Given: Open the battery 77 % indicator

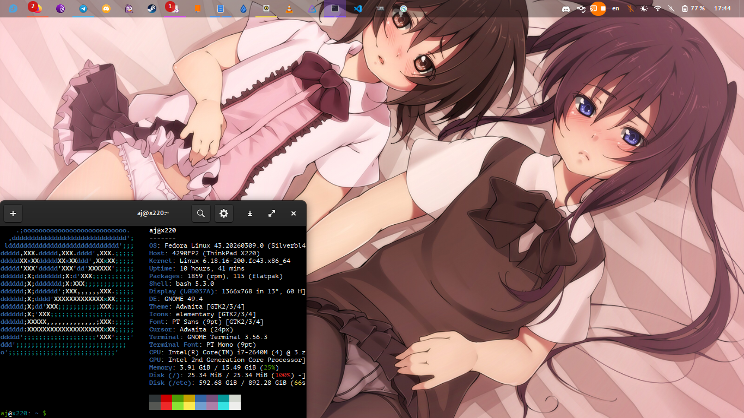Looking at the screenshot, I should [x=693, y=9].
